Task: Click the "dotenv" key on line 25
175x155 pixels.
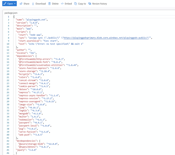Action: pyautogui.click(x=23, y=89)
